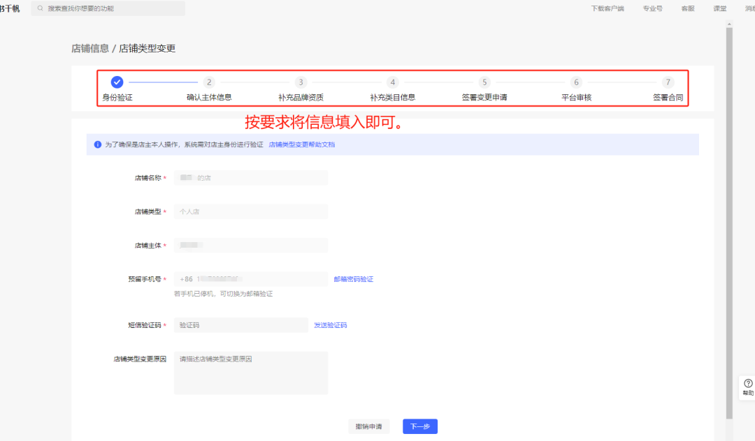Open 客服 in the top navigation

pos(687,8)
